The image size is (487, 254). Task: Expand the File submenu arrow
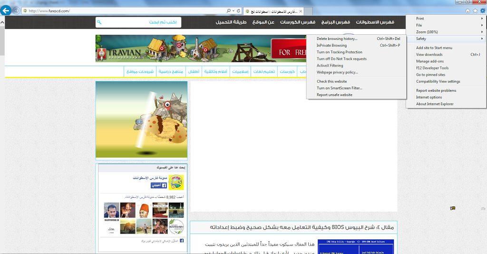click(x=482, y=25)
